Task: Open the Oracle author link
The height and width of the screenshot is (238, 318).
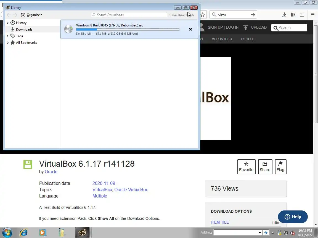Action: tap(51, 172)
